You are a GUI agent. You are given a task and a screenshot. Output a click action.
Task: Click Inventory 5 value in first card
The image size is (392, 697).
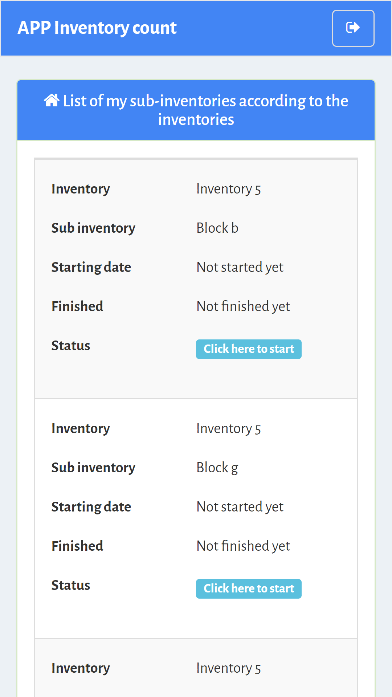(x=229, y=189)
